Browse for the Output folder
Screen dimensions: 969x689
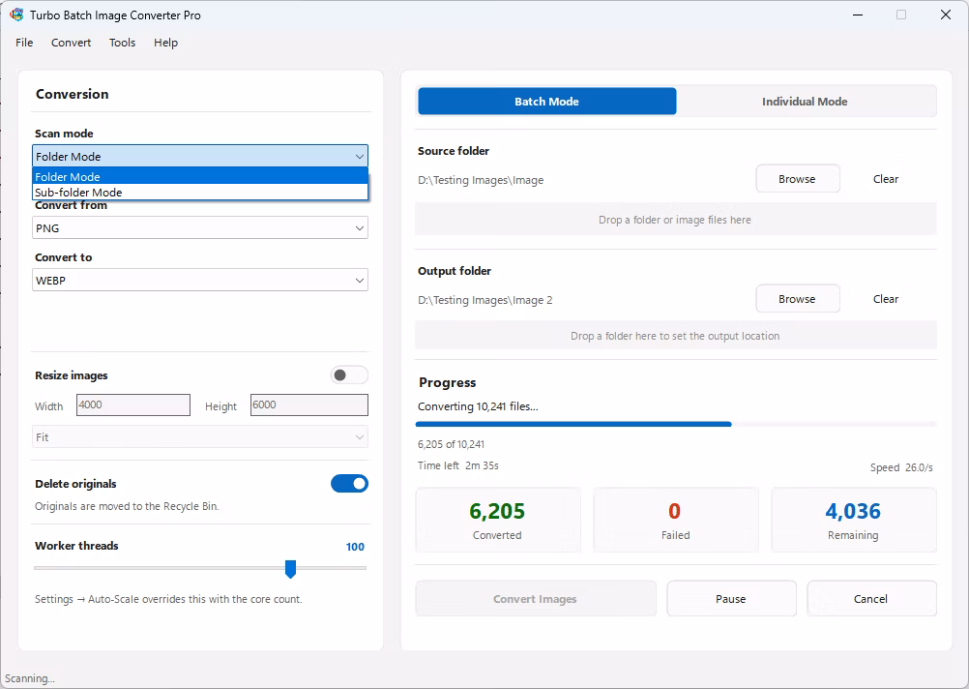point(797,299)
